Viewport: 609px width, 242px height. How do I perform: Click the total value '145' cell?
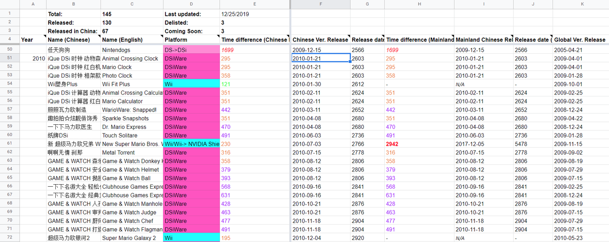point(132,14)
